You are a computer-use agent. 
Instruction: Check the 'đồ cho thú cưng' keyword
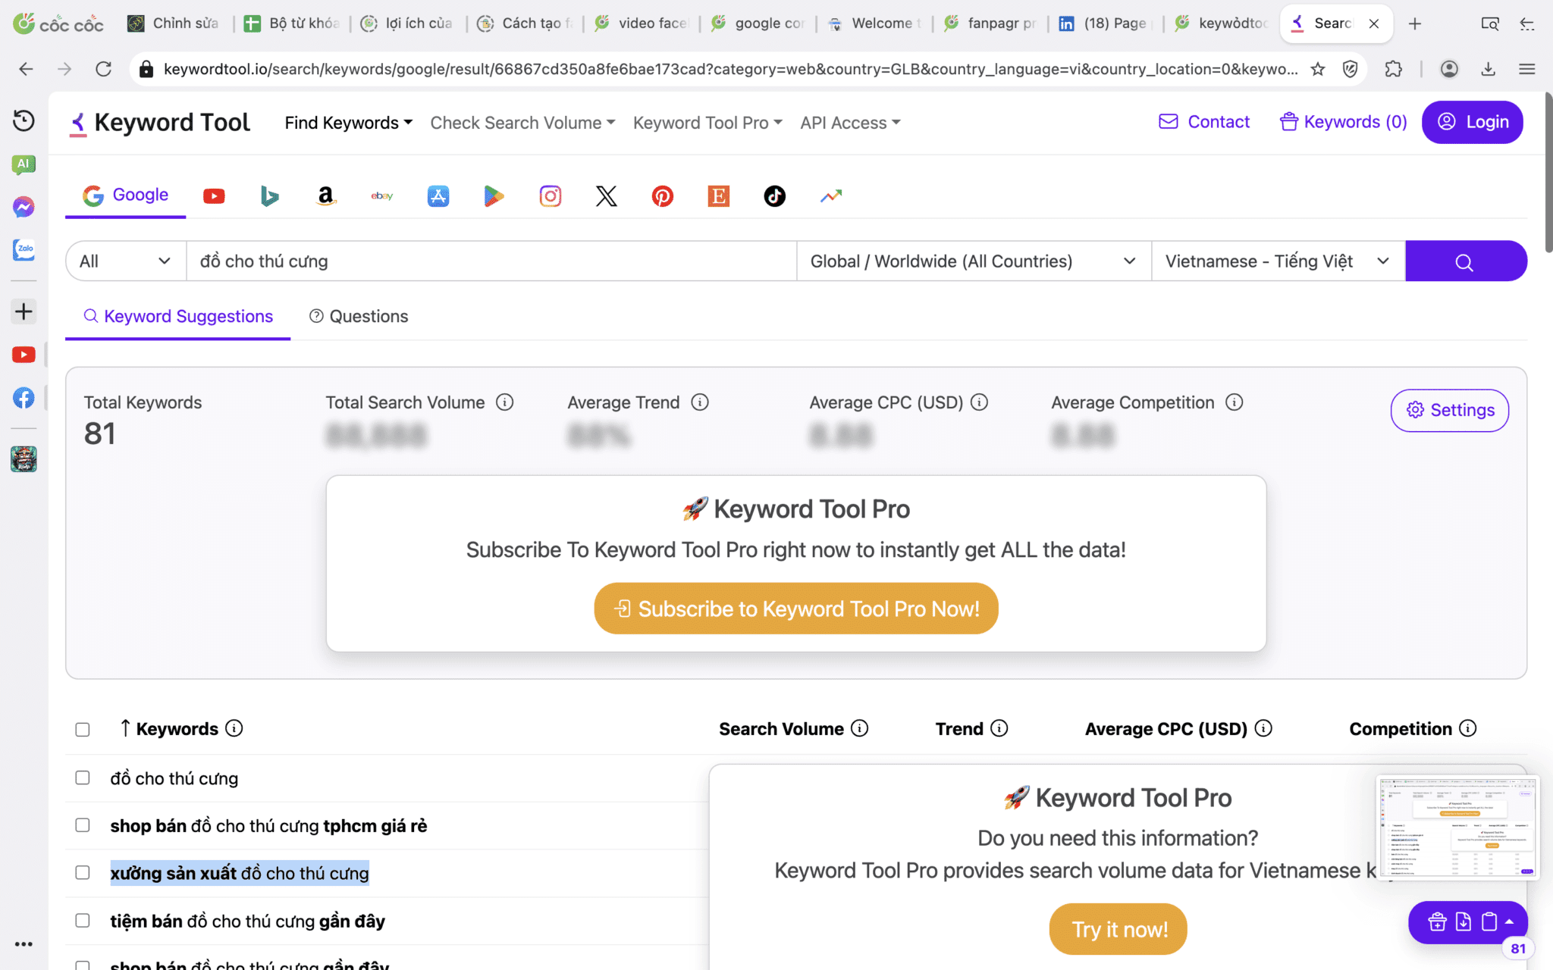tap(83, 778)
